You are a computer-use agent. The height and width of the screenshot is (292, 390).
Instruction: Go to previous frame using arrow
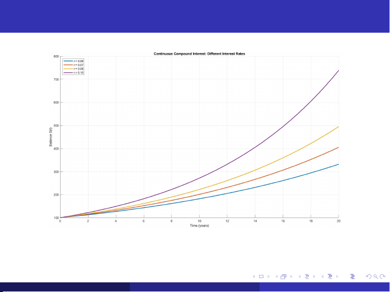tap(276, 276)
